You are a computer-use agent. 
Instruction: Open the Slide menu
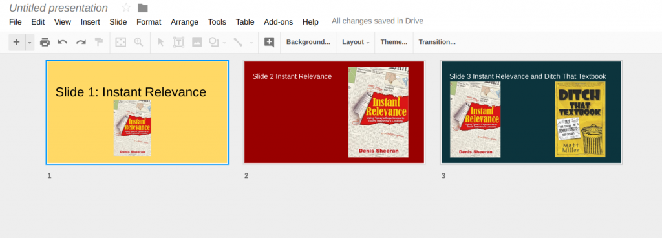point(118,22)
